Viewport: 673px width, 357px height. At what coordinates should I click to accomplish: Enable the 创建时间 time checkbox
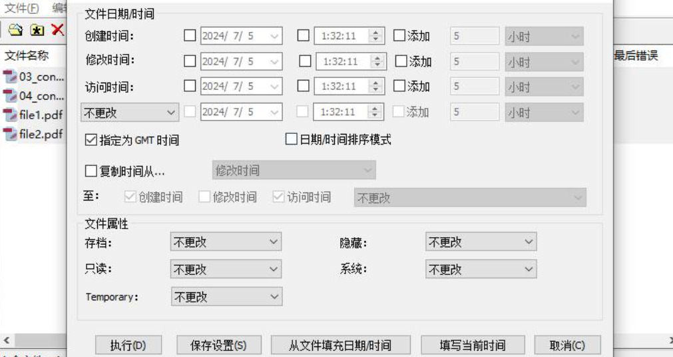tap(303, 36)
